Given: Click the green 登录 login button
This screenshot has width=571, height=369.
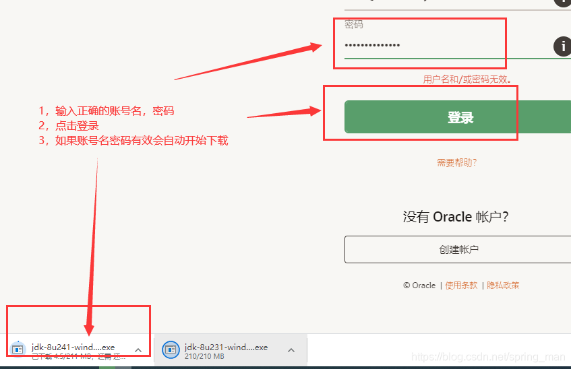Looking at the screenshot, I should (457, 116).
